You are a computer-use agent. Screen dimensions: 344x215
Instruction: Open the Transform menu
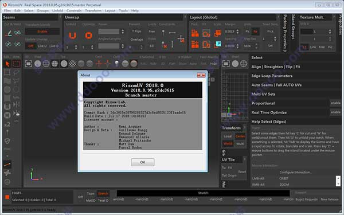coord(93,10)
